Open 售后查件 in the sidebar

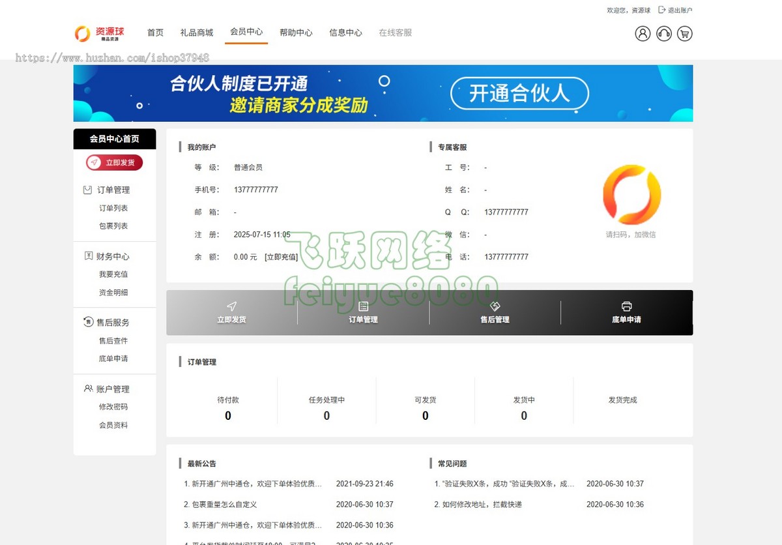point(113,341)
